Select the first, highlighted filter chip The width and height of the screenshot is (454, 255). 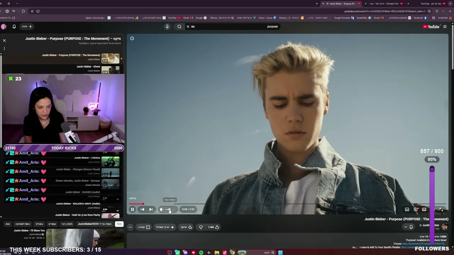point(120,224)
